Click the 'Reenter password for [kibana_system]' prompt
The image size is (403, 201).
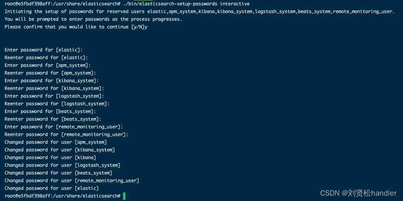54,88
